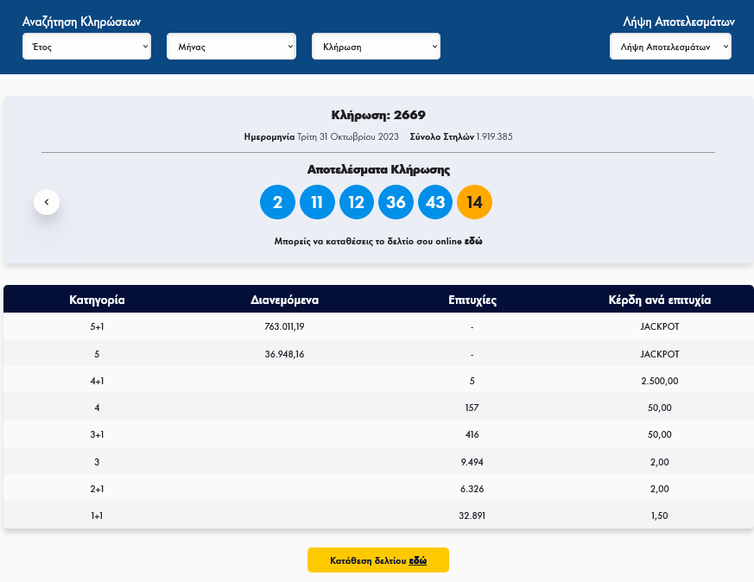Follow the εδώ link below the numbers
The image size is (754, 582).
pos(473,242)
